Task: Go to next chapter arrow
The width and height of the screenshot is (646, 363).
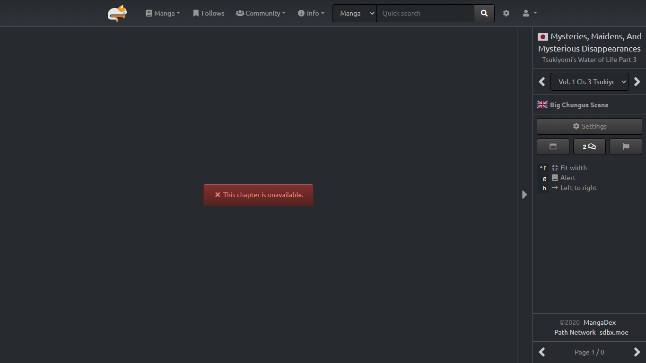Action: (637, 82)
